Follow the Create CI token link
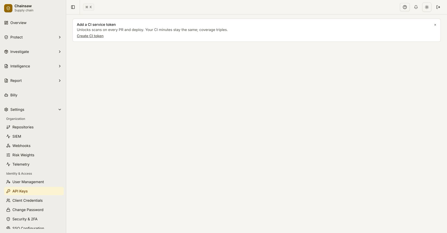 (x=90, y=36)
